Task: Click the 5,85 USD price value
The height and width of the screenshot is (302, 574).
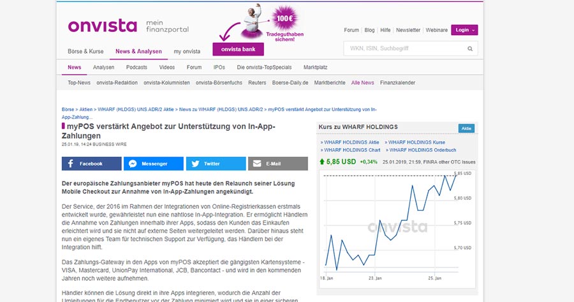Action: (341, 162)
